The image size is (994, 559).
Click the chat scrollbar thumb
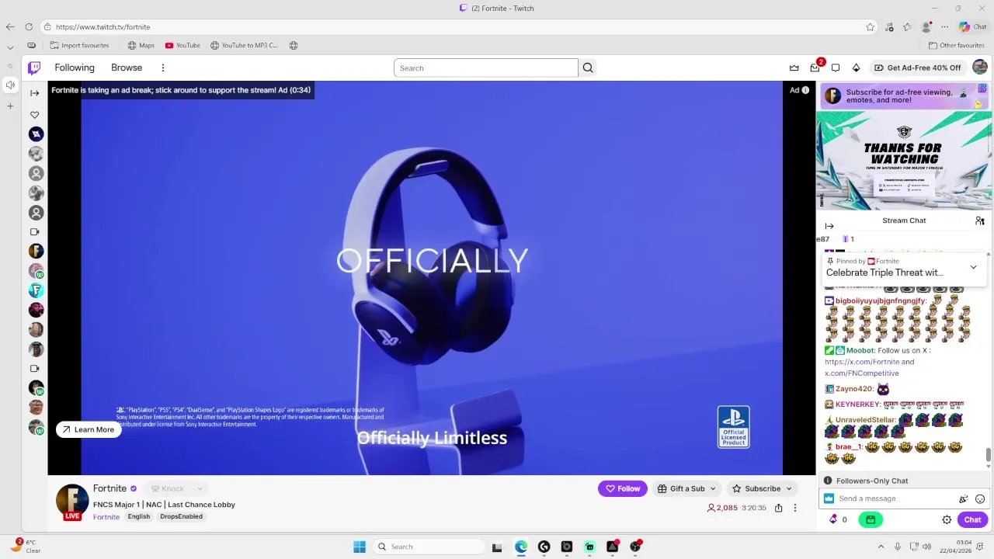click(989, 457)
